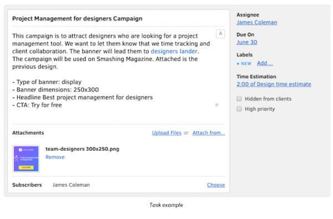The height and width of the screenshot is (219, 333).
Task: Click the small gray dot in description
Action: coord(217,105)
